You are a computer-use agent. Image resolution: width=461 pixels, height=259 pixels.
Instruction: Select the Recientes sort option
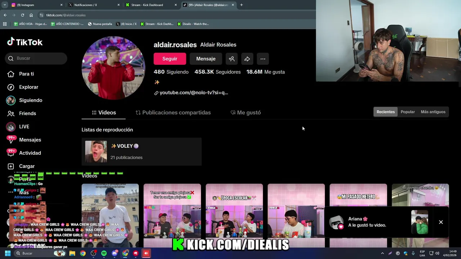(x=386, y=112)
